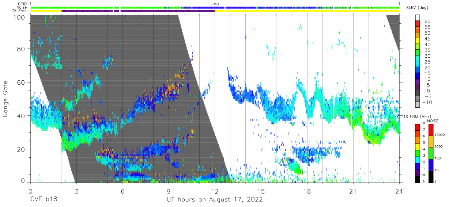Image resolution: width=449 pixels, height=207 pixels.
Task: Click the -151 CPID value
Action: point(215,4)
